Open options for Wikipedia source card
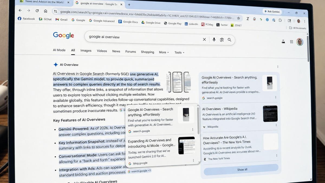 pyautogui.click(x=276, y=125)
